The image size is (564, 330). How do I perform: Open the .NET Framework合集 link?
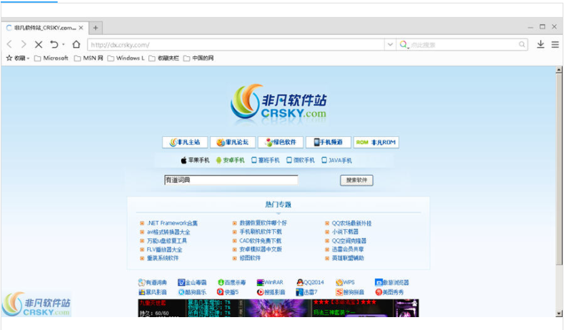(172, 223)
